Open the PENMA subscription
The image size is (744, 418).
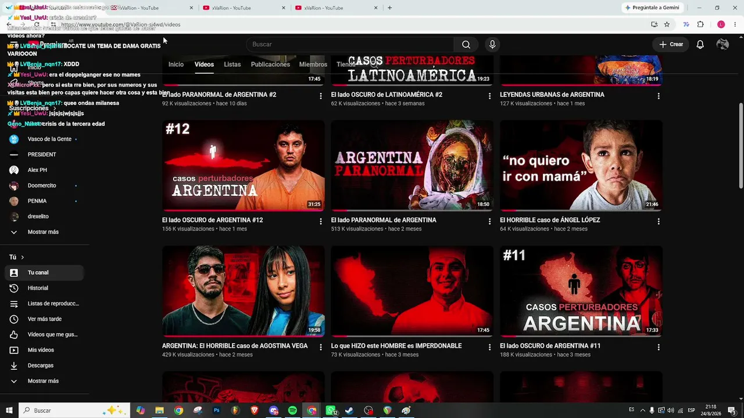44,201
